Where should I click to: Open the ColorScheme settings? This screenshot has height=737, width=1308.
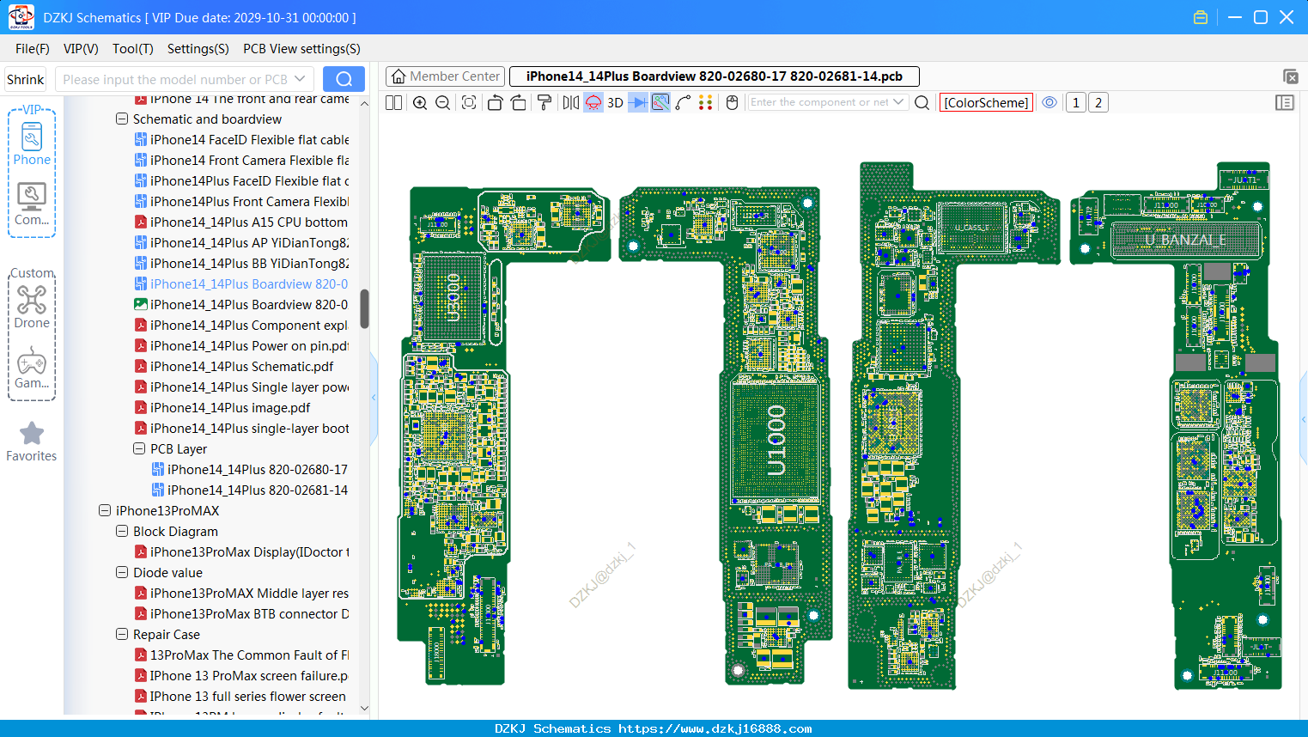(986, 102)
